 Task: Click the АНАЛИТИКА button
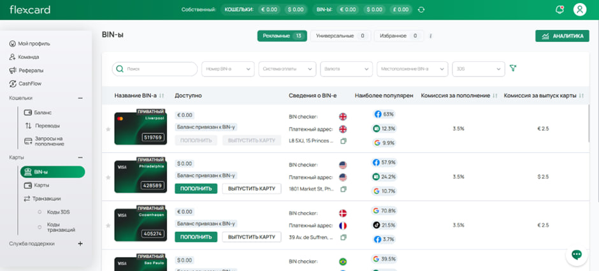pyautogui.click(x=562, y=36)
